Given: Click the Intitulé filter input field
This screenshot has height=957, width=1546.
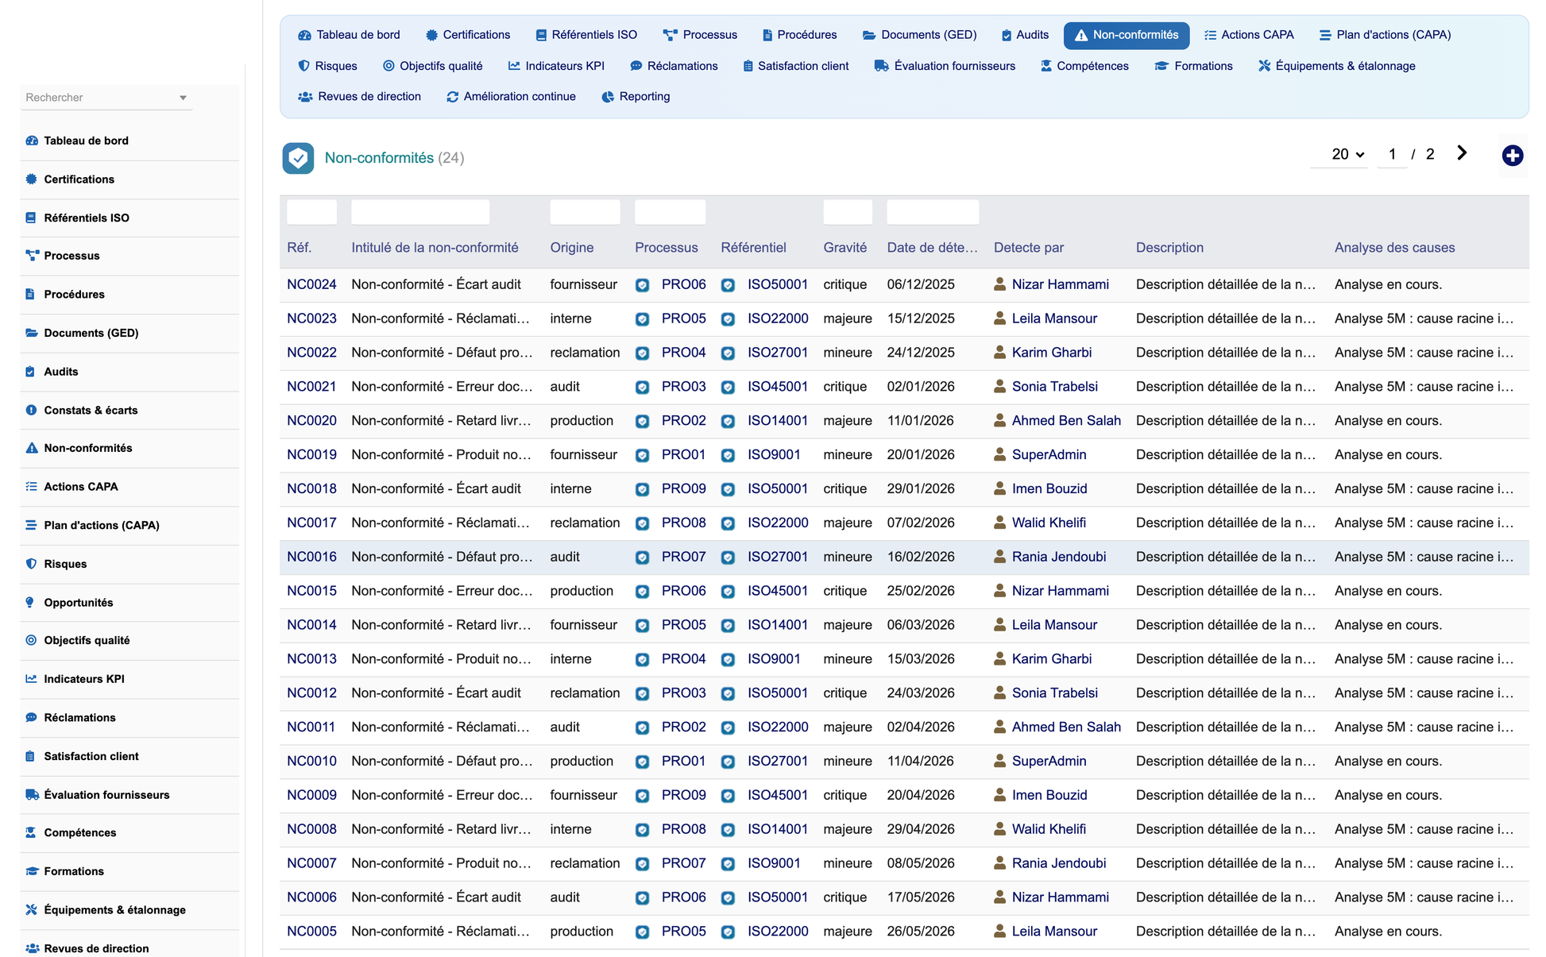Looking at the screenshot, I should [x=420, y=212].
